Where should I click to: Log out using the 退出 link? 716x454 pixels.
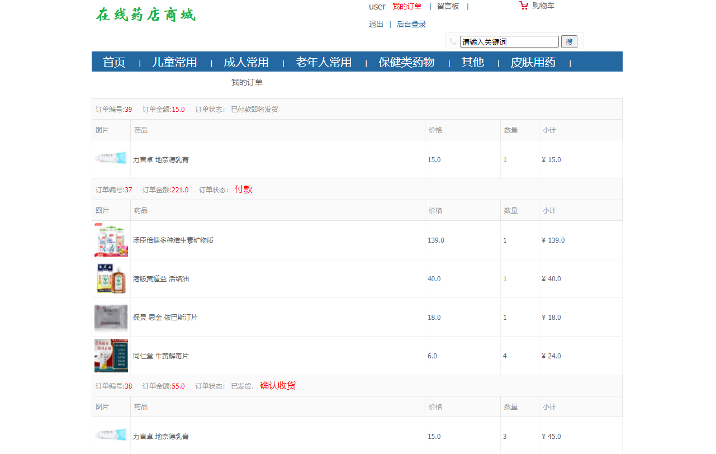click(376, 24)
